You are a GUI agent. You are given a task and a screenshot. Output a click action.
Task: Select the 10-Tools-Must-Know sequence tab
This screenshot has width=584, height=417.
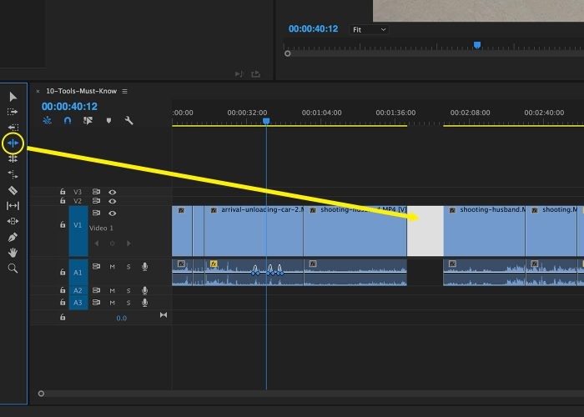[81, 91]
